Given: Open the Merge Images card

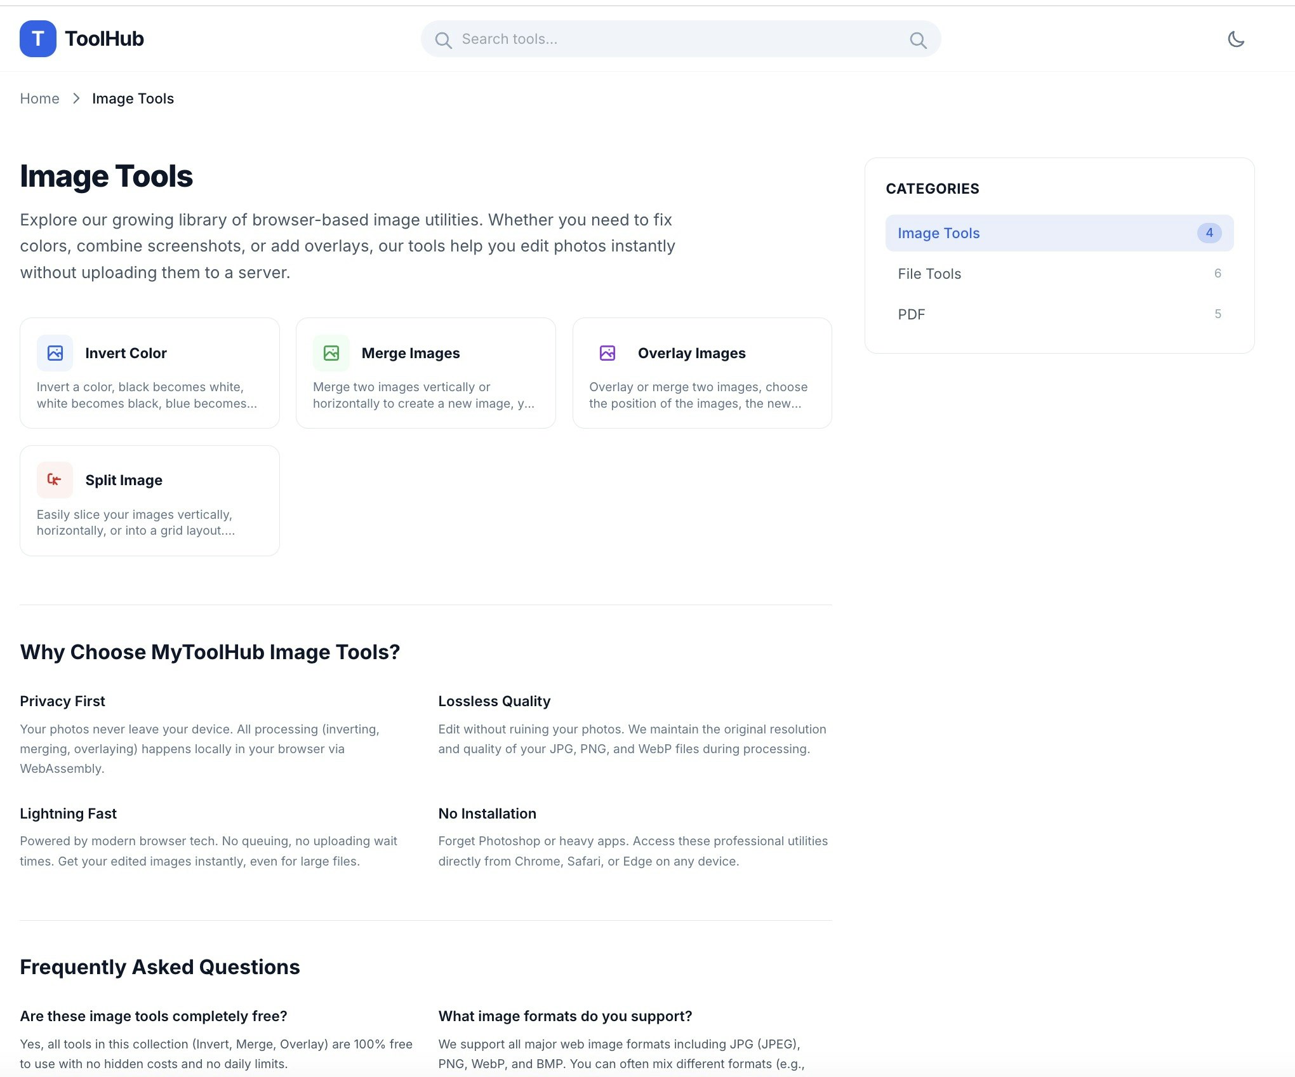Looking at the screenshot, I should click(425, 373).
